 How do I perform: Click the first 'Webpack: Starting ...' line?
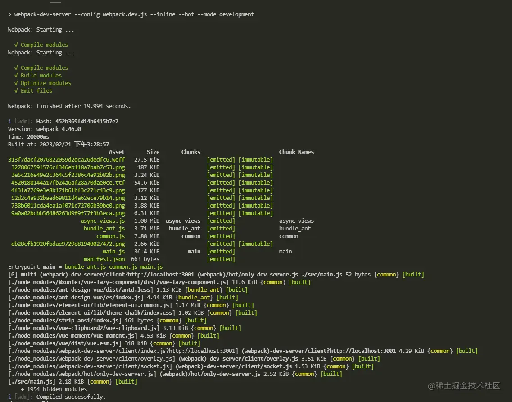pos(41,30)
